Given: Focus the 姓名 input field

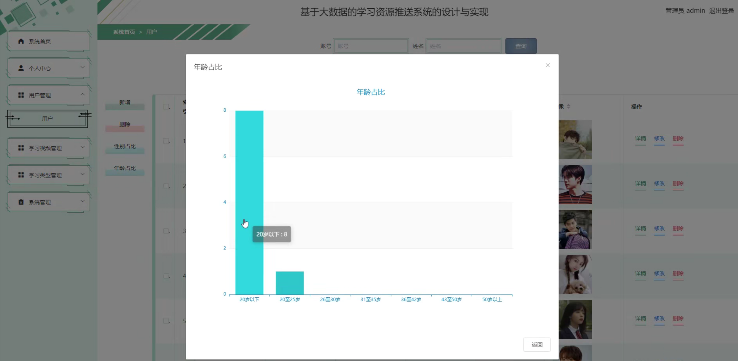Looking at the screenshot, I should (463, 46).
